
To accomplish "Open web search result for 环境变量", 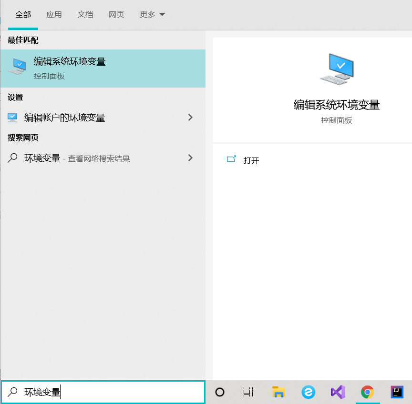I will (x=103, y=158).
